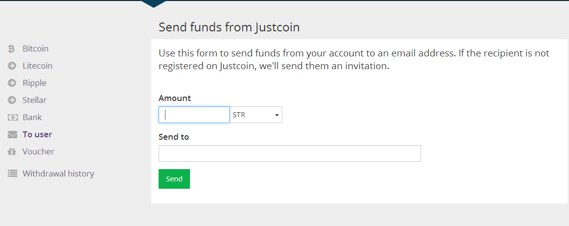
Task: Click the Send to email field
Action: [290, 153]
